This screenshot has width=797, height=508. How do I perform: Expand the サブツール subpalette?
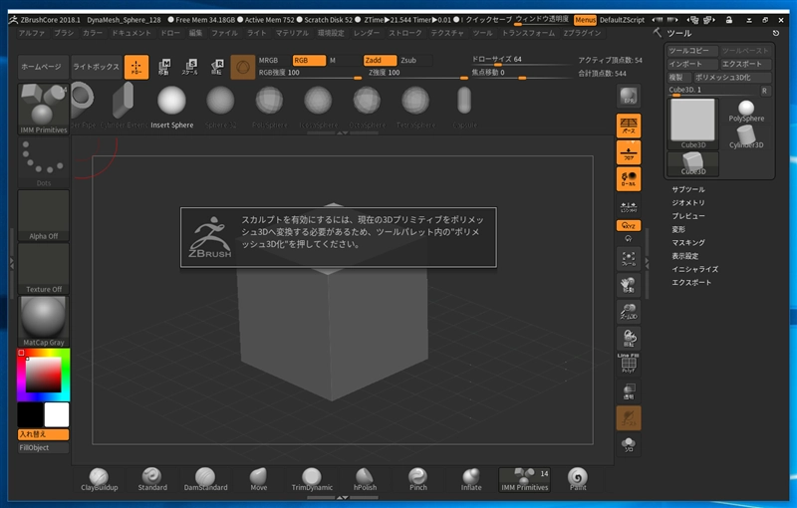(x=688, y=189)
